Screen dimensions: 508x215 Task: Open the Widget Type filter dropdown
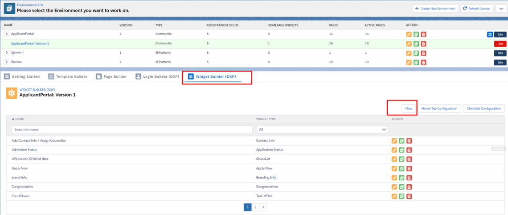322,129
